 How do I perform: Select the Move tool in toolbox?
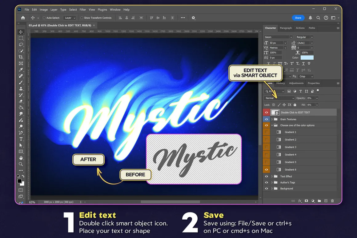[21, 32]
